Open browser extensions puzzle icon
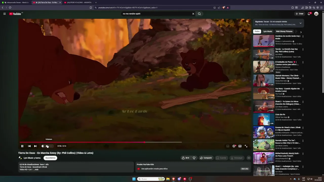The image size is (324, 182). (x=293, y=8)
